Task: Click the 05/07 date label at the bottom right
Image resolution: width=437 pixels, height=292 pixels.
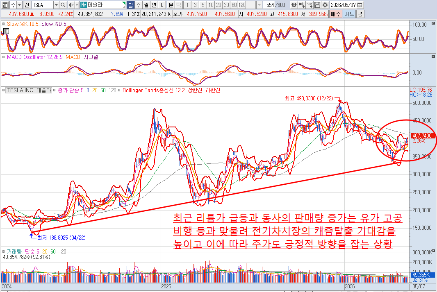Action: 419,286
